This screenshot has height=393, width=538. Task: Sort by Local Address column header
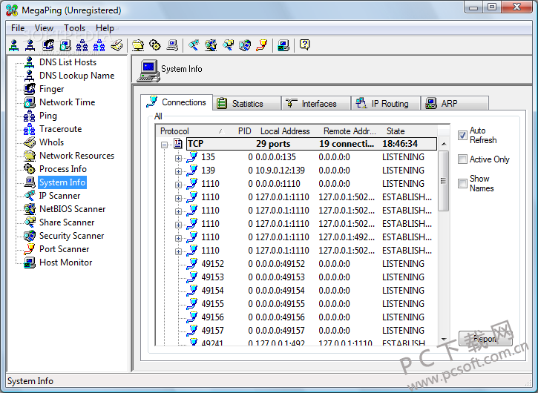point(285,131)
